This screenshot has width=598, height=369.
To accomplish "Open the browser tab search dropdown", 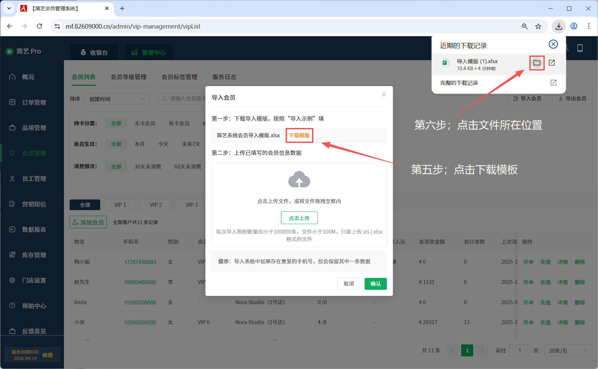I will (x=9, y=8).
